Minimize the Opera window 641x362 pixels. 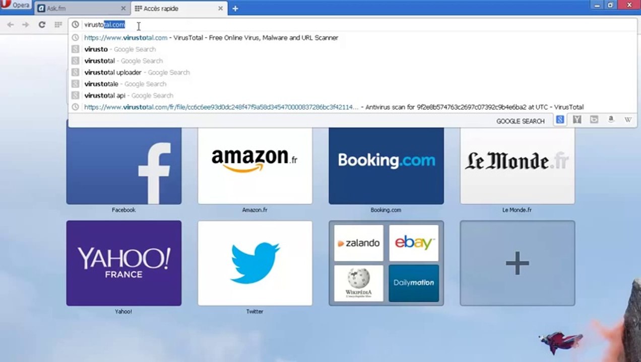597,5
